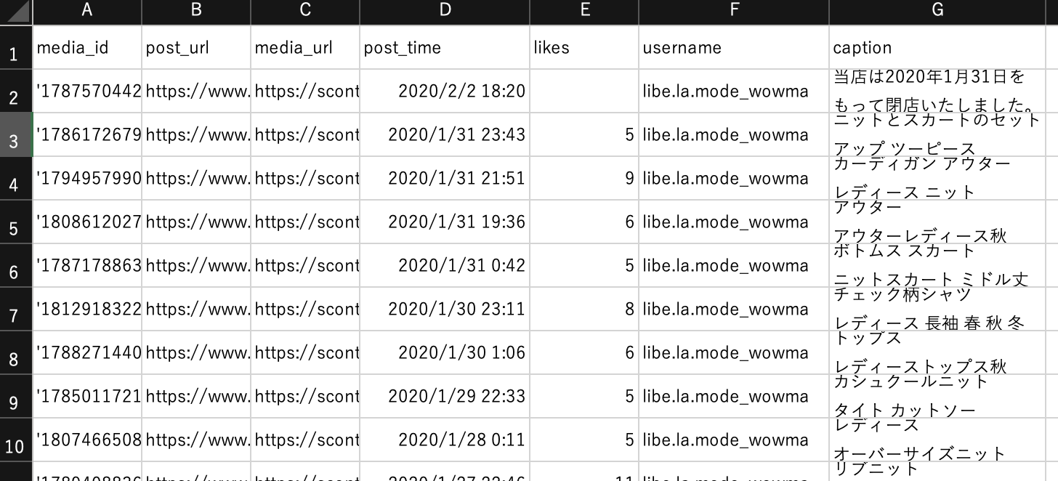
Task: Select username cell in row 5
Action: [734, 222]
